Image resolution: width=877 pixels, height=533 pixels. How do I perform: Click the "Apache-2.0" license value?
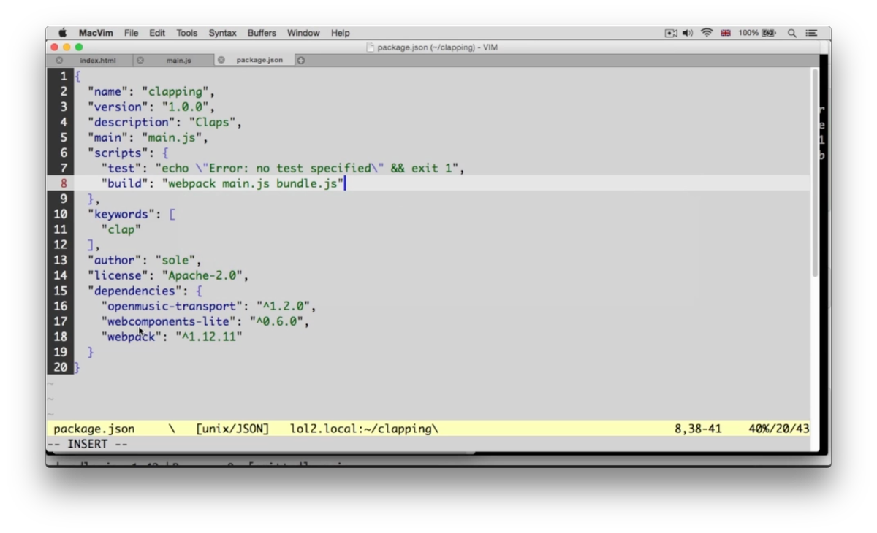tap(202, 275)
